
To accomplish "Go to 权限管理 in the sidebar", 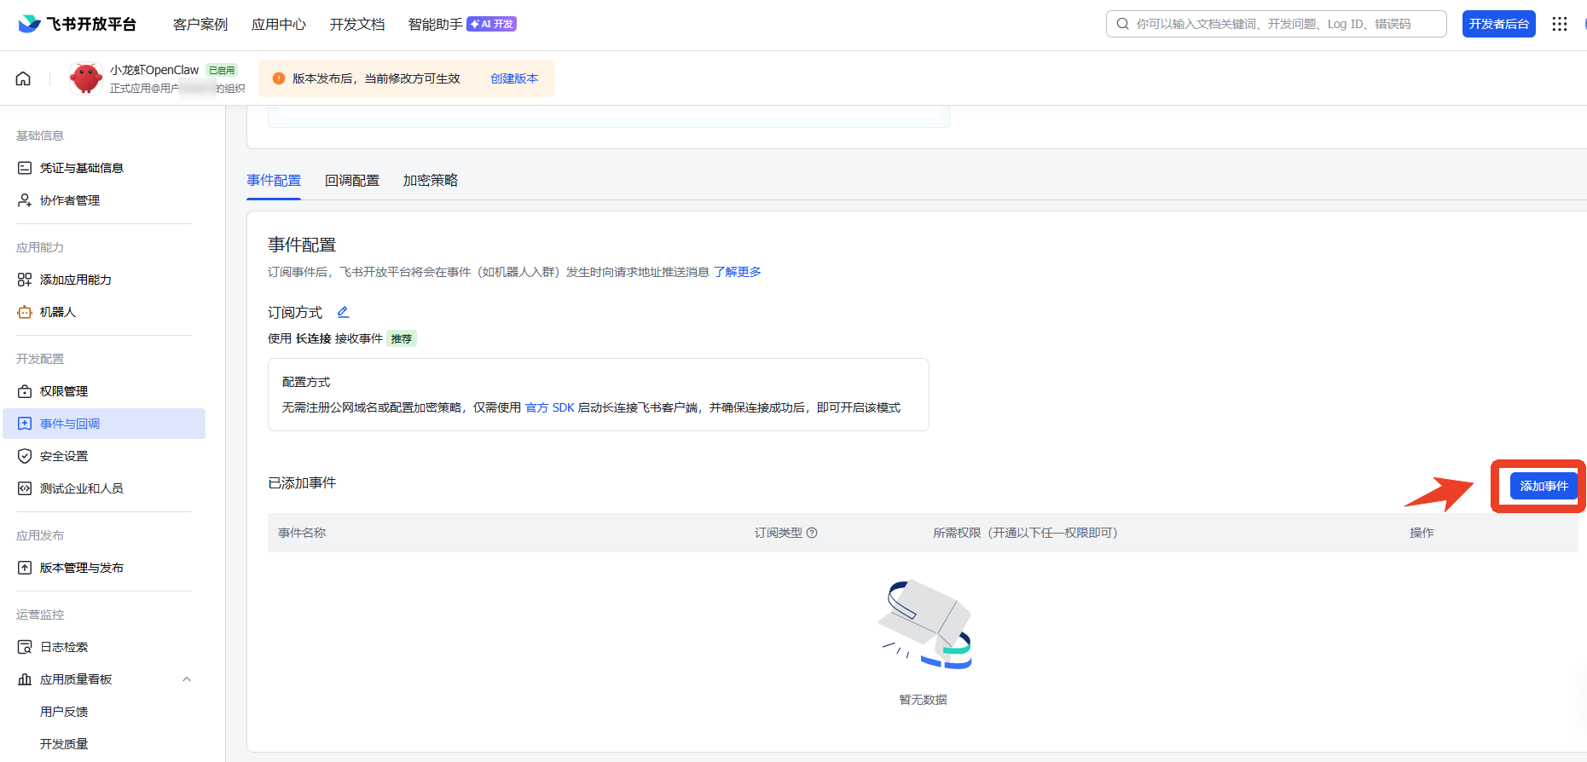I will pyautogui.click(x=64, y=391).
